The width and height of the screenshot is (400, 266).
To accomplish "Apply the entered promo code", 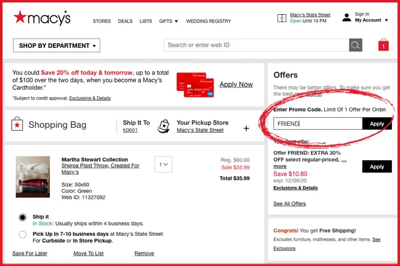I will coord(377,123).
